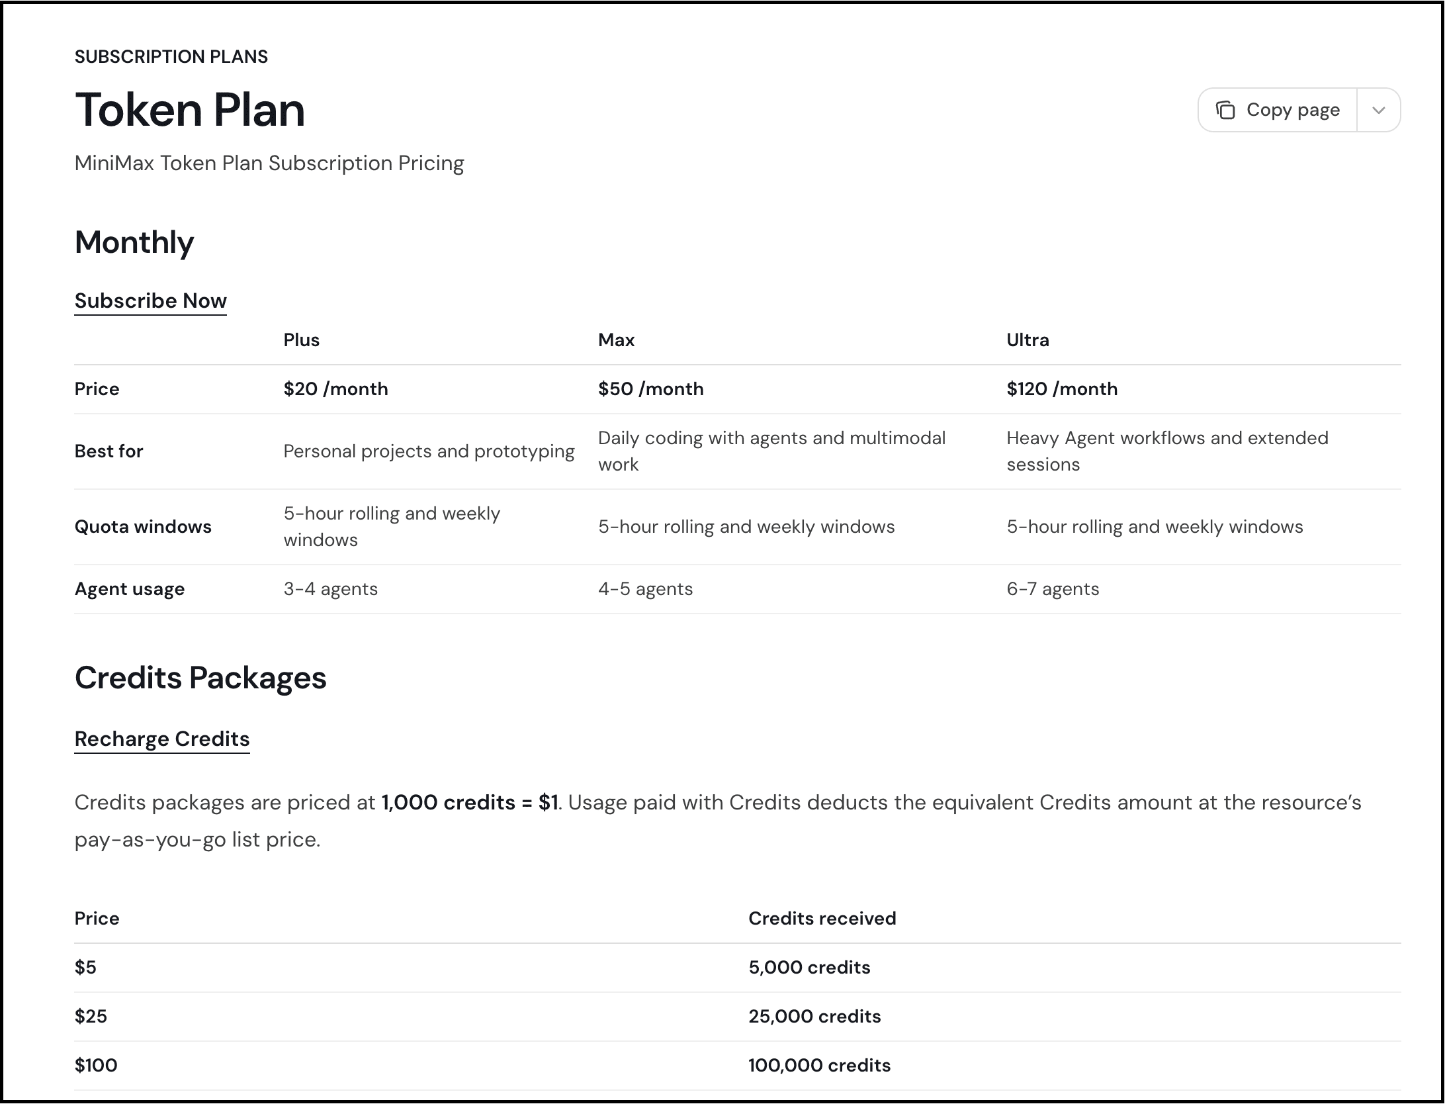Select the Credits received column header

coord(822,919)
